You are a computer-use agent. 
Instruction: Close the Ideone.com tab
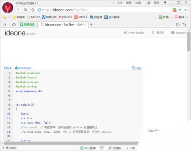click(x=84, y=24)
